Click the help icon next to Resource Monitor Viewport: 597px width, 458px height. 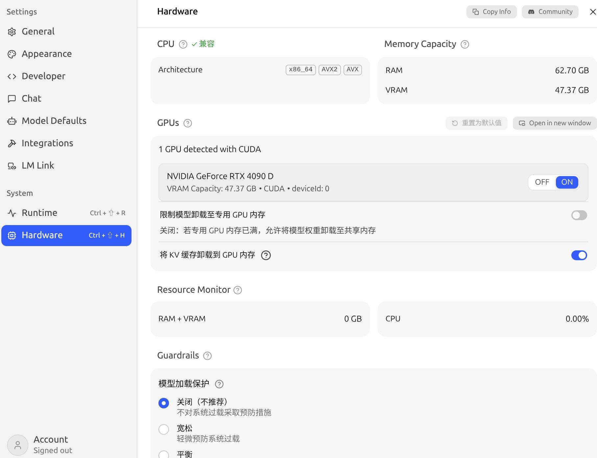pos(238,290)
